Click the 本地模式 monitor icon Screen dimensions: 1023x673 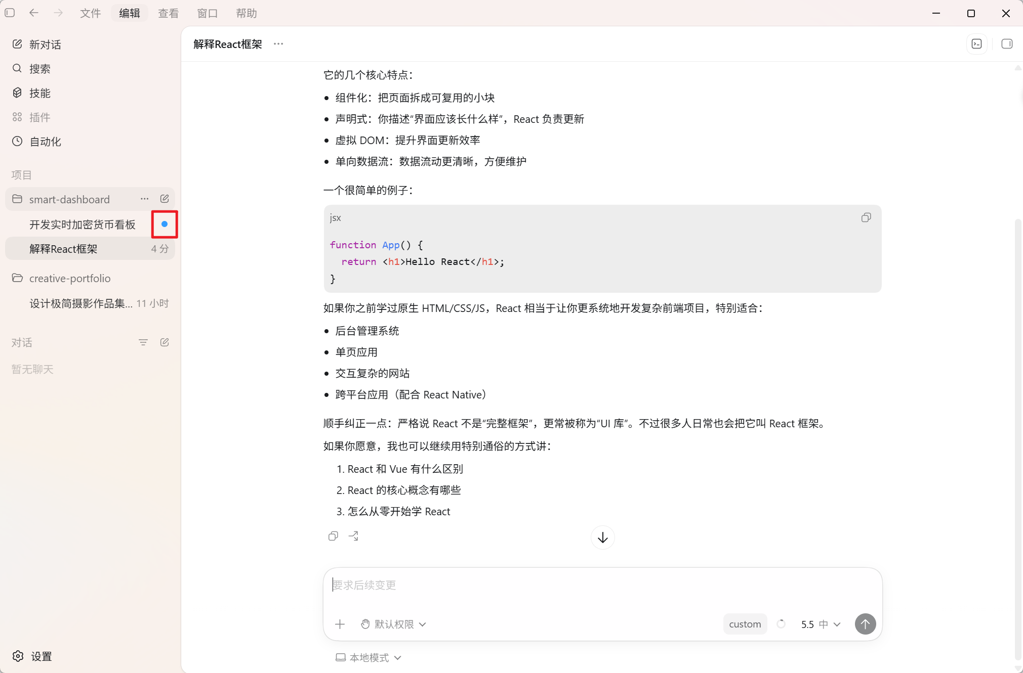(341, 657)
